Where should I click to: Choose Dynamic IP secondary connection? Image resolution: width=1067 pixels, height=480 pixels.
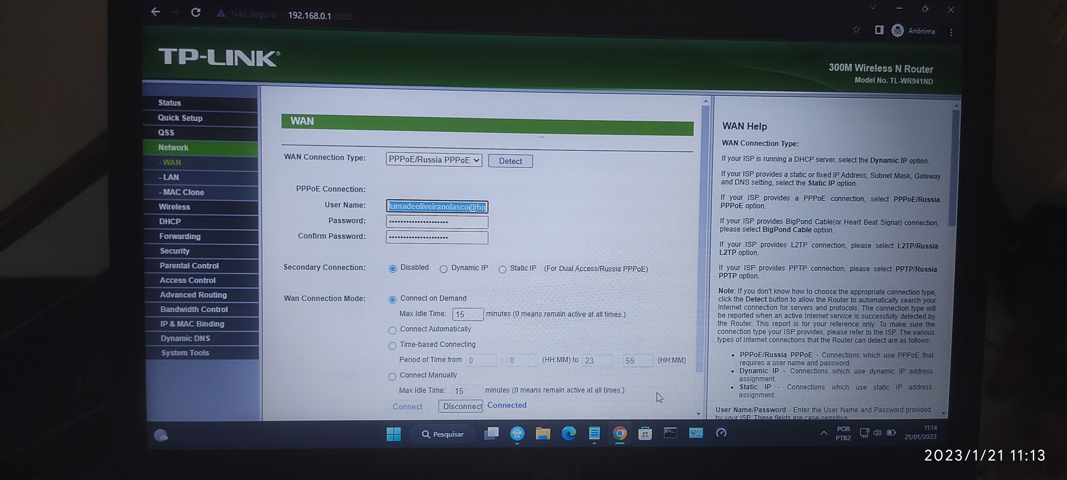point(444,269)
